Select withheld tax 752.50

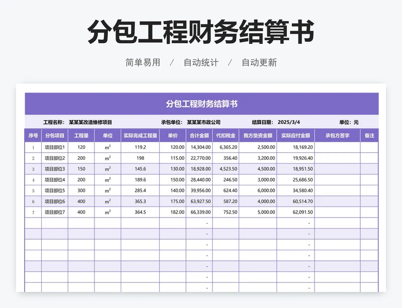tap(230, 212)
